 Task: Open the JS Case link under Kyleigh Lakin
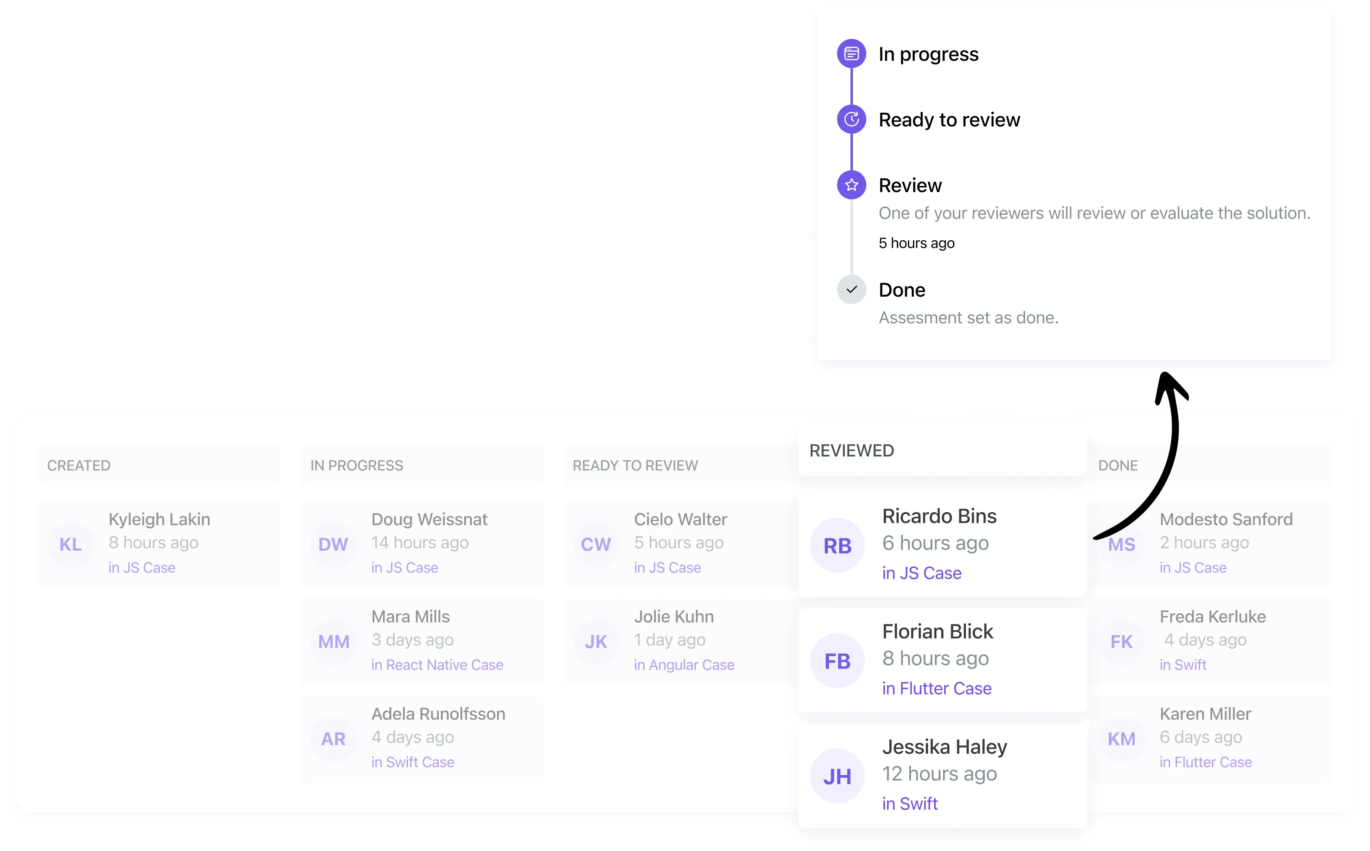coord(142,567)
